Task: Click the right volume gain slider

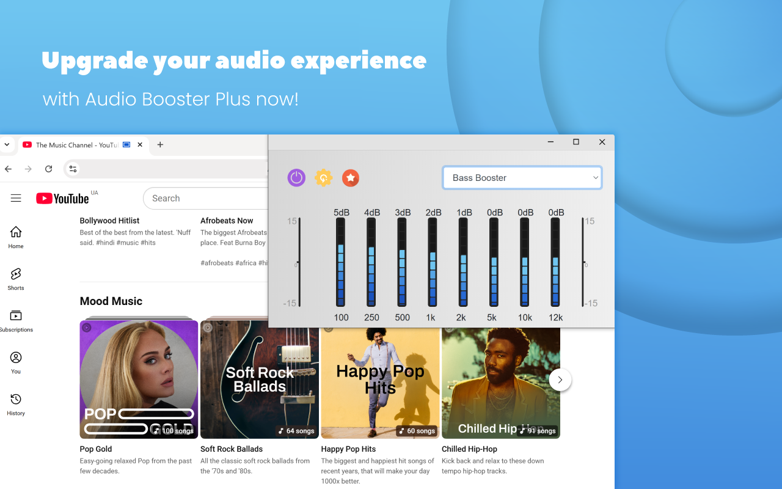Action: point(583,262)
